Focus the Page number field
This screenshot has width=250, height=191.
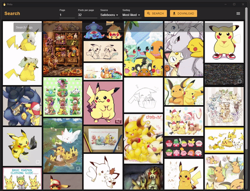click(x=67, y=15)
